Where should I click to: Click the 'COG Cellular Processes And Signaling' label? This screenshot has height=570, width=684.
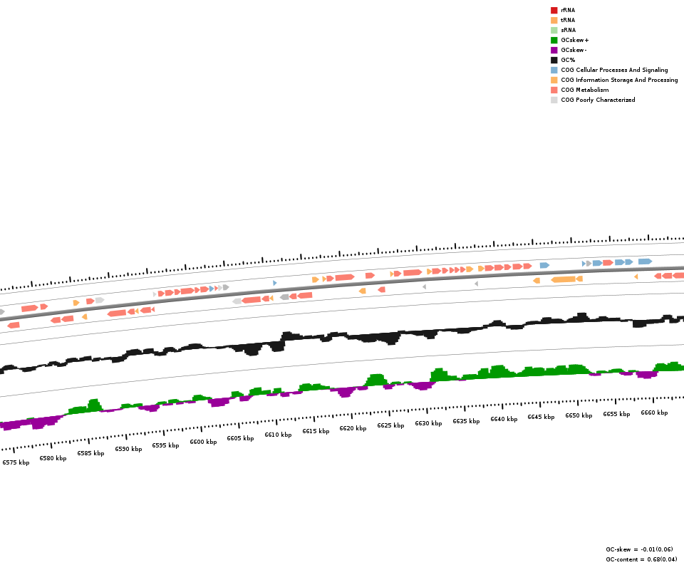(614, 70)
